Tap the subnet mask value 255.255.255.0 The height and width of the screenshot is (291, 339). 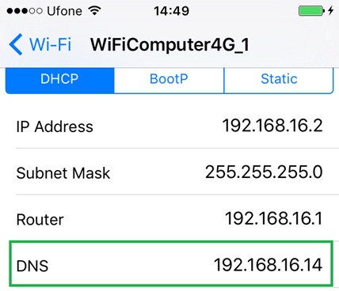tap(264, 172)
